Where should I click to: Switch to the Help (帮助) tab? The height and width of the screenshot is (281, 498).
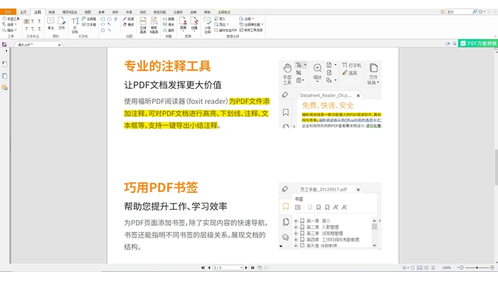(x=208, y=12)
